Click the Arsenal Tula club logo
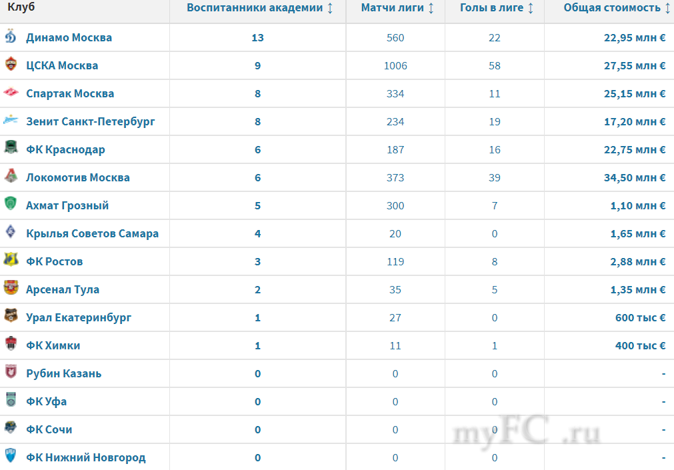Image resolution: width=674 pixels, height=470 pixels. click(x=11, y=289)
